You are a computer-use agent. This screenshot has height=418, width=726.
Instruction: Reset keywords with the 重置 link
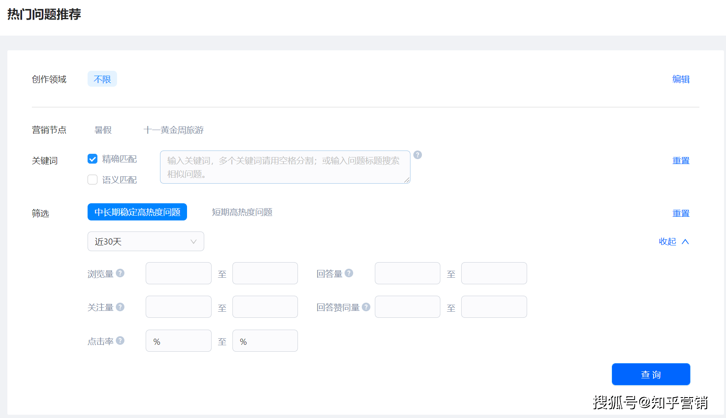[x=681, y=160]
